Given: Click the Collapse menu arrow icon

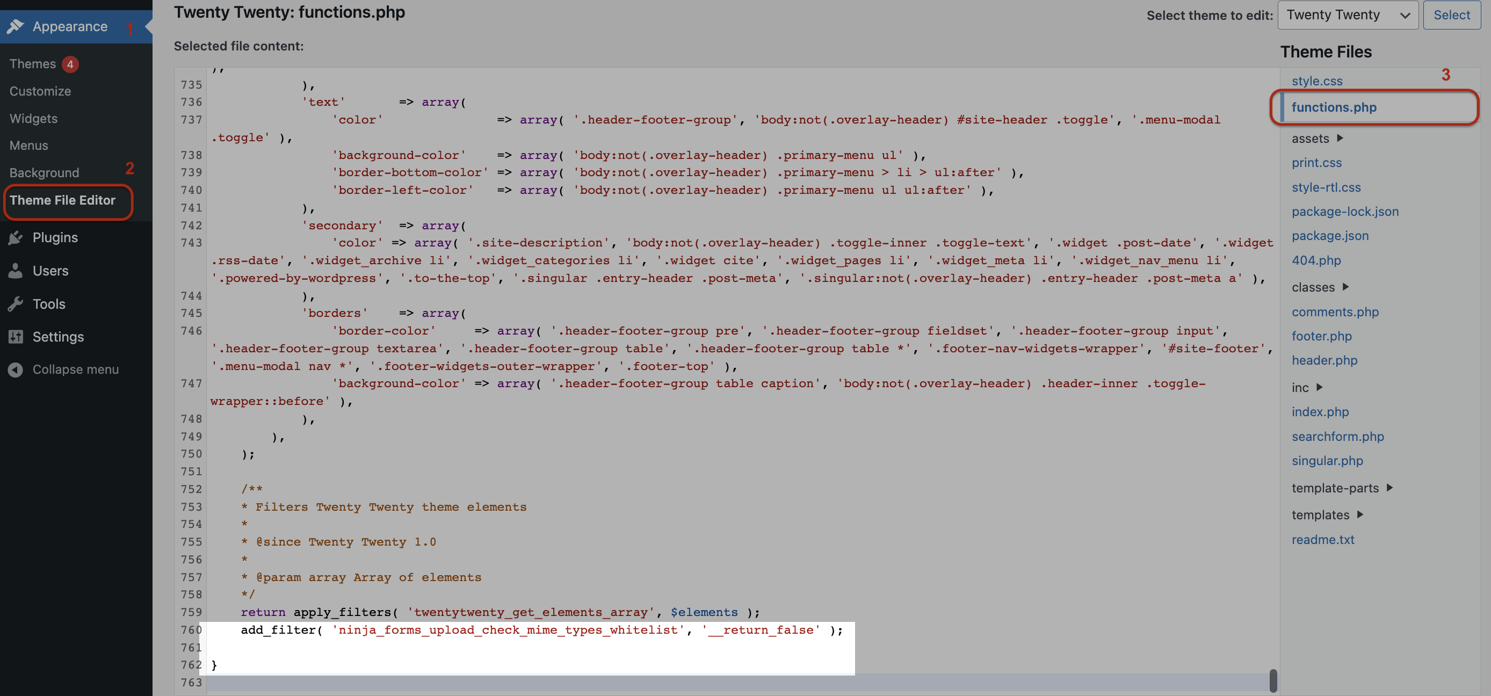Looking at the screenshot, I should click(16, 369).
